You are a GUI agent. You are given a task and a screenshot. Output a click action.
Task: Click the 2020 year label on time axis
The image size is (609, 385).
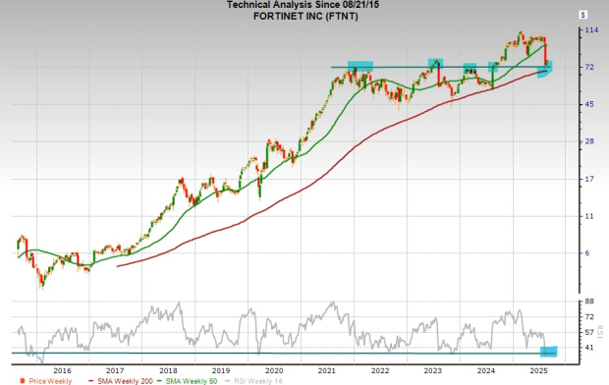(x=274, y=370)
